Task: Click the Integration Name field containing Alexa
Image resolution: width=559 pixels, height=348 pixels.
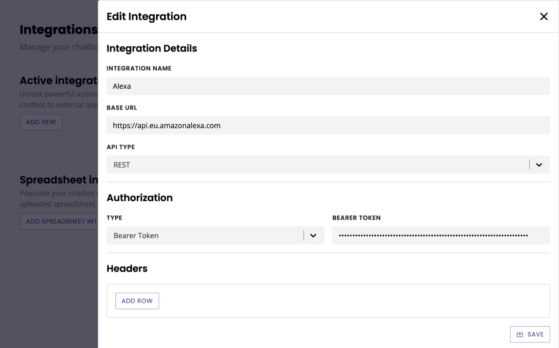Action: 328,86
